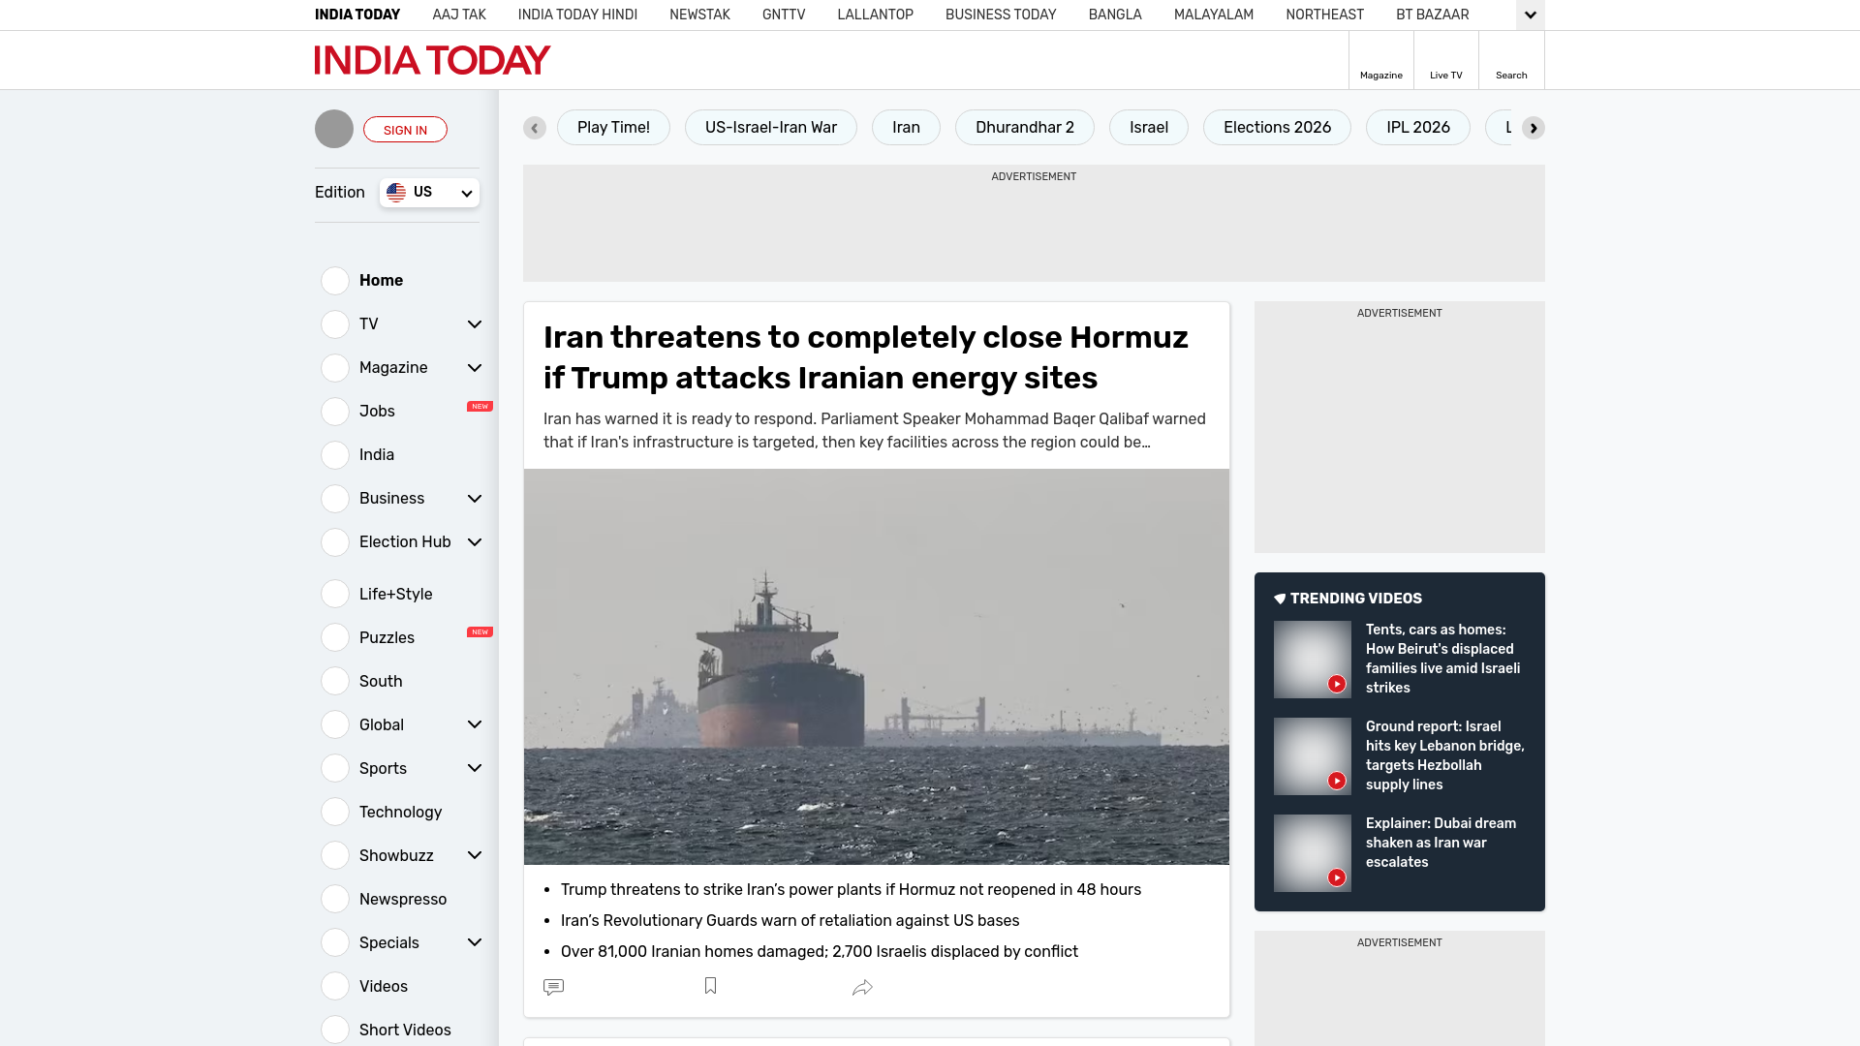Select the Israel topic chip
Image resolution: width=1860 pixels, height=1046 pixels.
tap(1149, 128)
